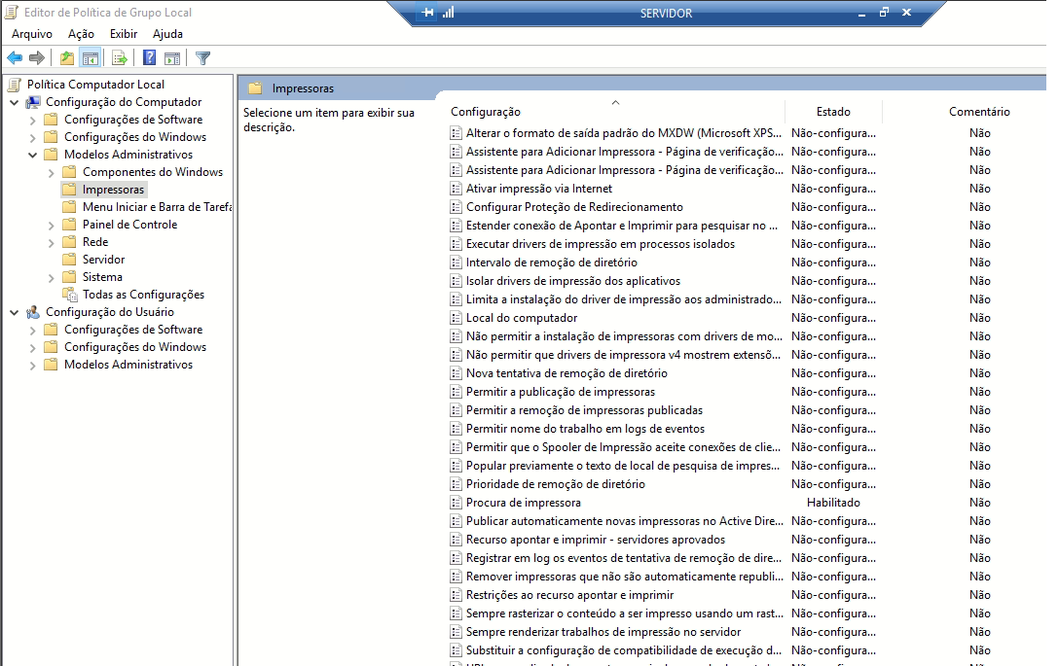Viewport: 1059px width, 666px height.
Task: Click the Servidor folder icon in the tree
Action: click(69, 260)
